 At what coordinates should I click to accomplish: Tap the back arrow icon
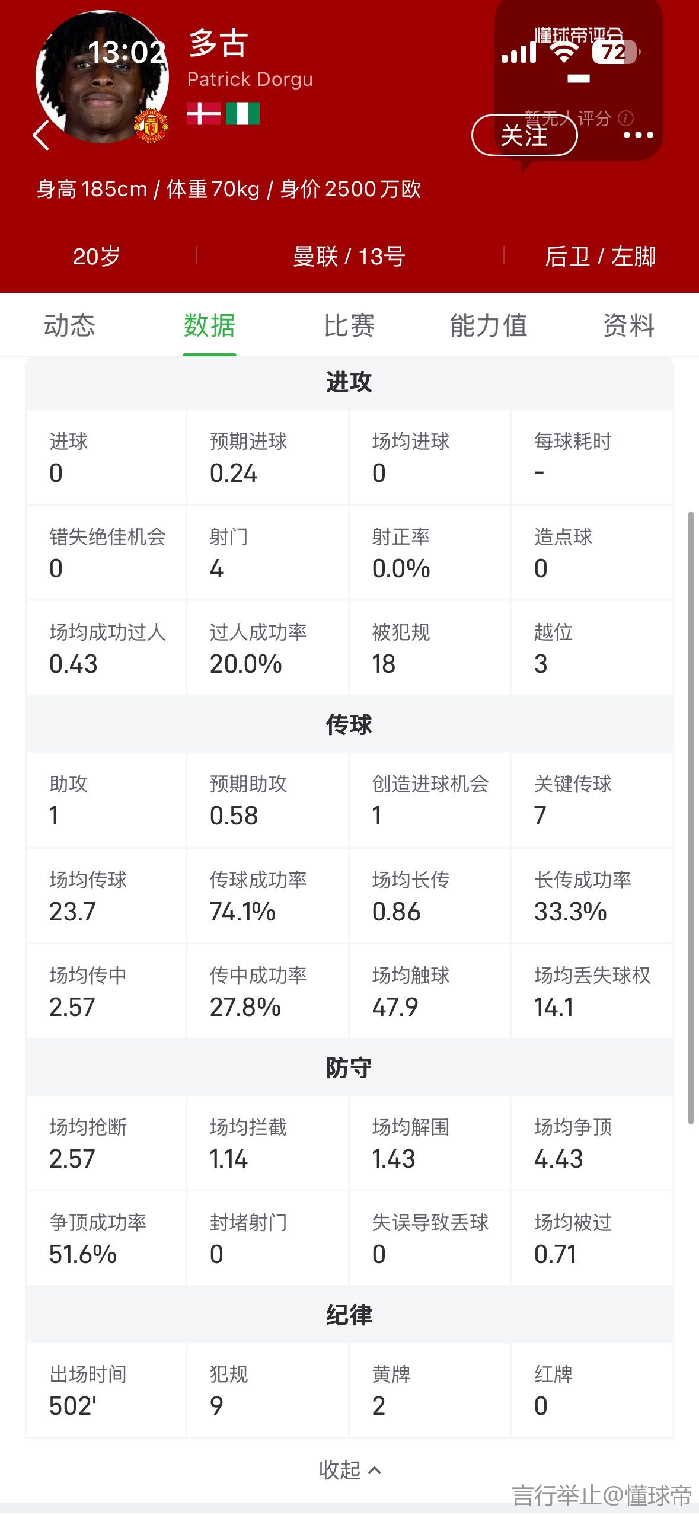[x=41, y=135]
